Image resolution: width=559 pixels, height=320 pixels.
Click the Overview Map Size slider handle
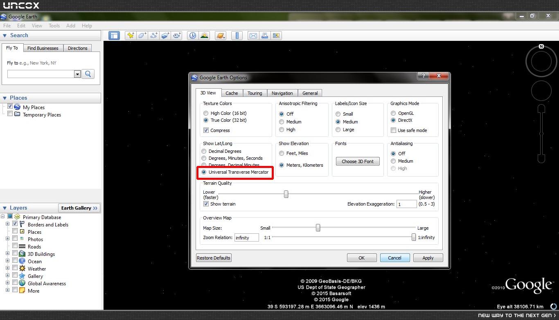point(318,228)
